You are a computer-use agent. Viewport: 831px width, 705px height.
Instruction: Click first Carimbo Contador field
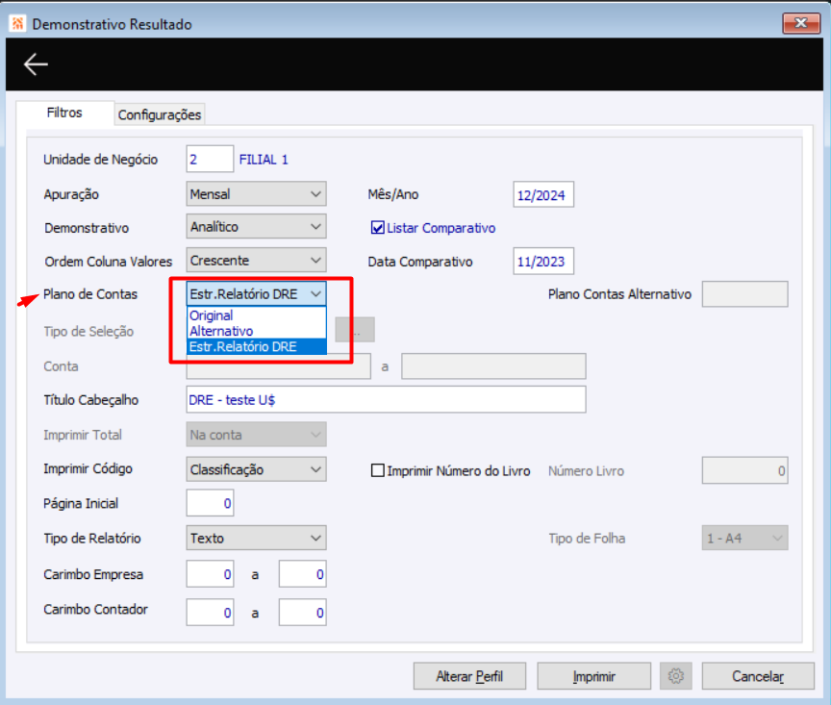click(210, 613)
